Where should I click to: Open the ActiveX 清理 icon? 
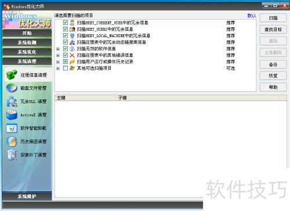click(x=12, y=115)
